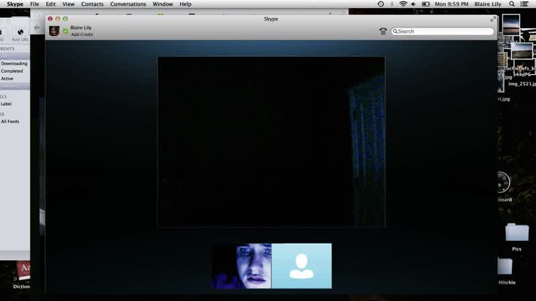Screen dimensions: 536x301
Task: Click the Skype search field
Action: coord(442,31)
